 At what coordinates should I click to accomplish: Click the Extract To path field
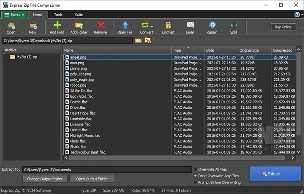tap(106, 170)
